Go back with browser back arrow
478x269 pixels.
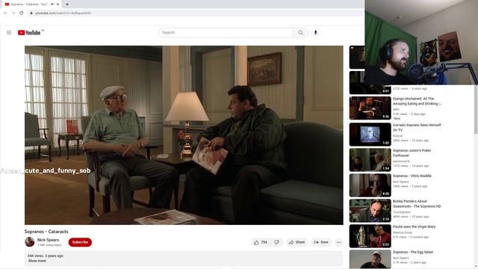pyautogui.click(x=5, y=13)
